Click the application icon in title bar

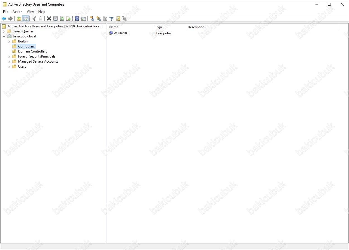[5, 4]
